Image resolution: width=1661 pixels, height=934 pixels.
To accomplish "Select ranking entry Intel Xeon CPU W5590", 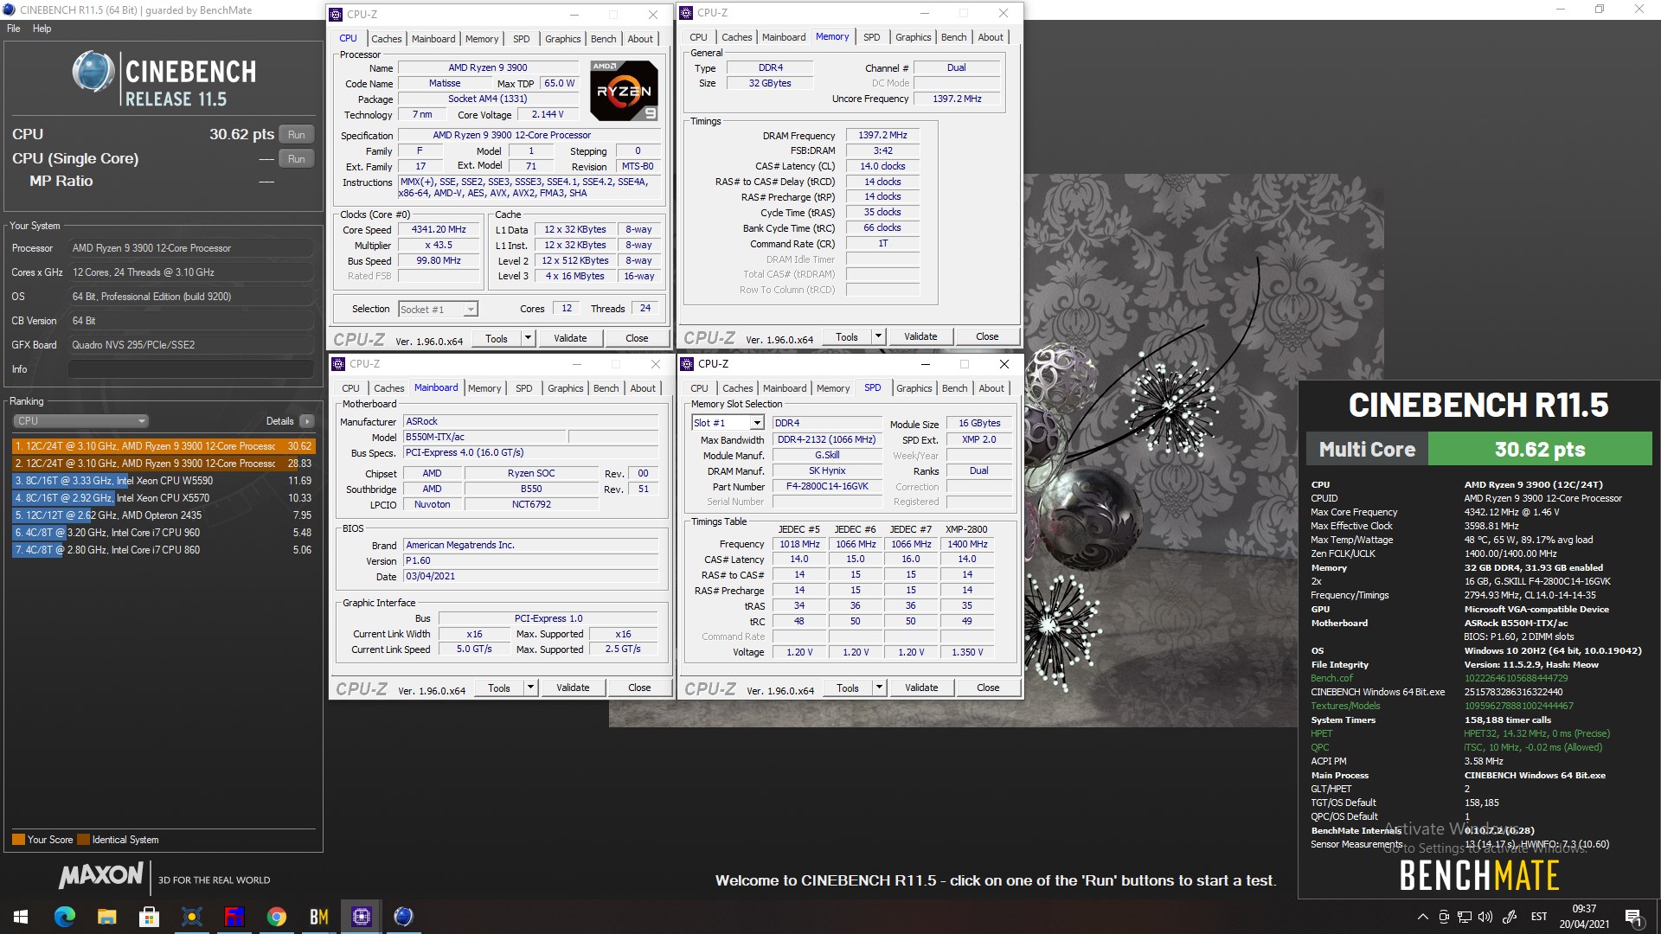I will point(164,481).
